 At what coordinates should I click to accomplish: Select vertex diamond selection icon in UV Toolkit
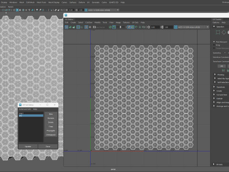(x=224, y=32)
